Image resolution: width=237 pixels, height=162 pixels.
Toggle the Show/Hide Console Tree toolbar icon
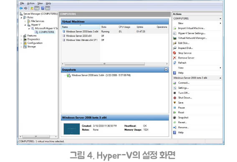pyautogui.click(x=37, y=8)
